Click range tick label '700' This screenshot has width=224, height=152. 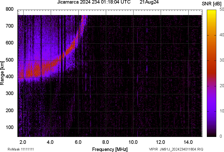[9, 26]
